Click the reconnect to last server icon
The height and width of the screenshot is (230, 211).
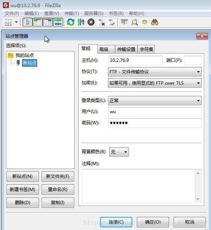(111, 22)
